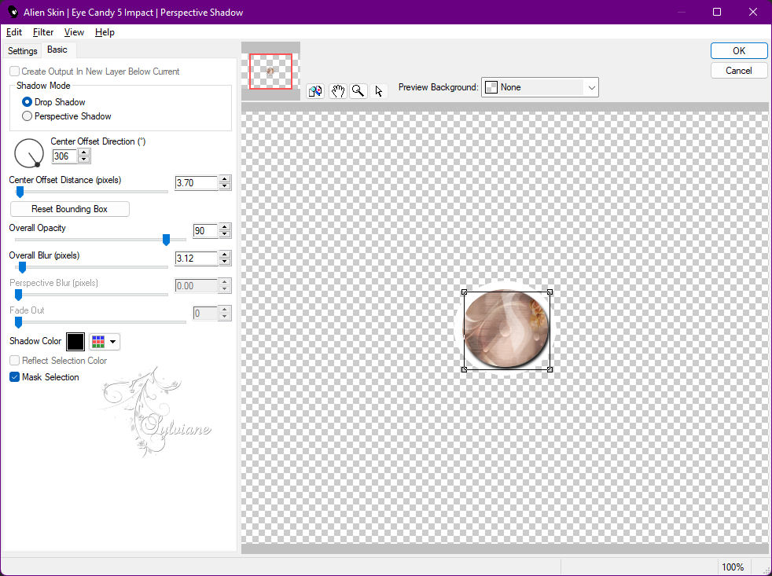Click bottom-left bounding box handle in preview
This screenshot has width=772, height=576.
[465, 369]
